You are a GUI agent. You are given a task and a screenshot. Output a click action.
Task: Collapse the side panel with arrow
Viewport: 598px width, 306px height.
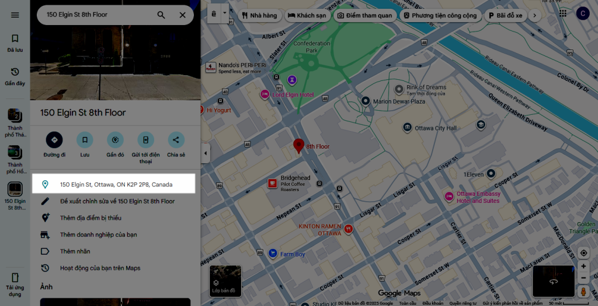coord(205,154)
